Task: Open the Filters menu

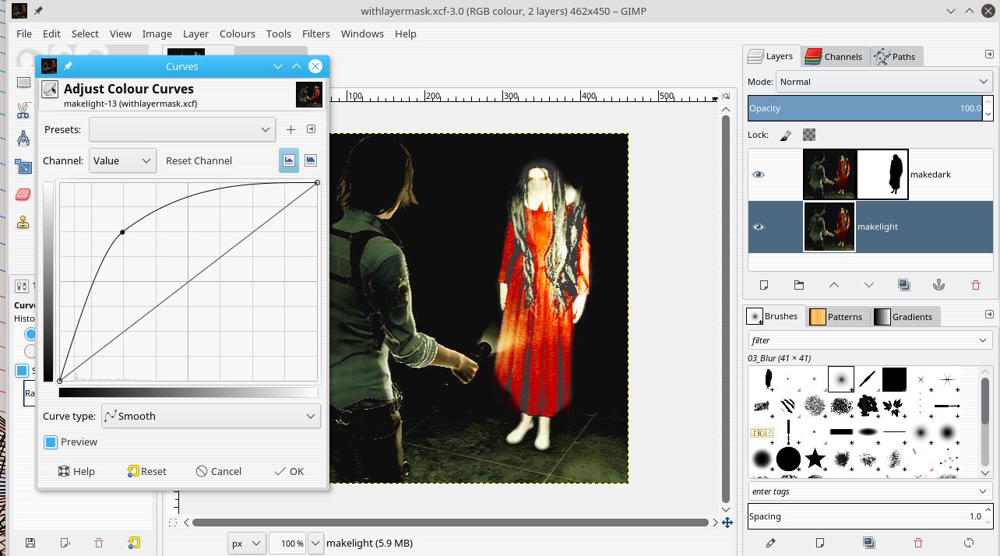Action: click(x=316, y=33)
